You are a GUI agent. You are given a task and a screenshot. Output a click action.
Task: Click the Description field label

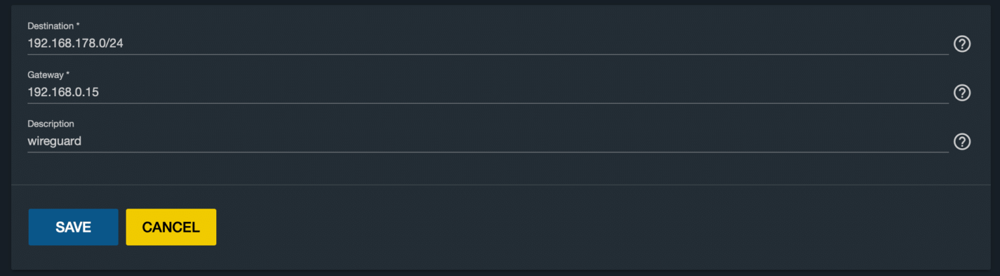click(51, 123)
